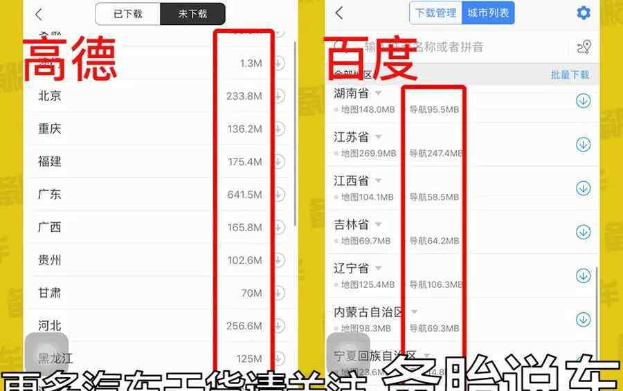Viewport: 623px width, 391px height.
Task: Select the 河北 row label
Action: (50, 326)
